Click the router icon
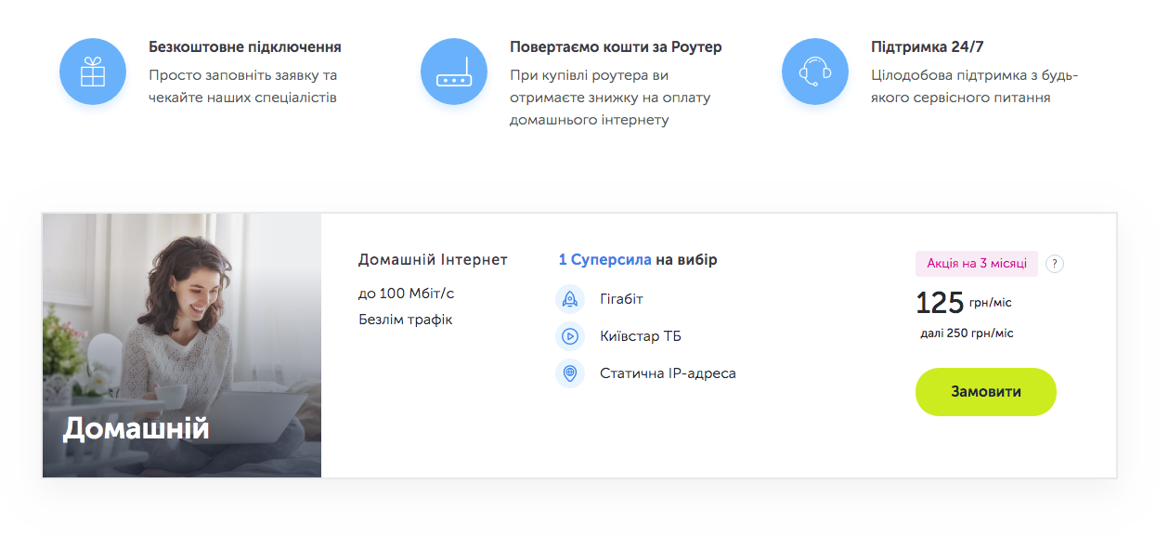1169x549 pixels. (x=454, y=72)
